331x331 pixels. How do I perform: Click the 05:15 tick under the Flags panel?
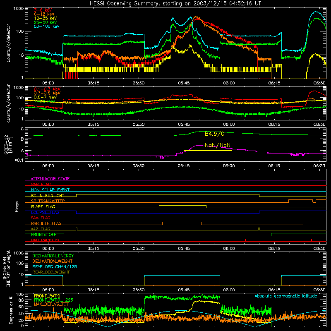click(x=94, y=249)
